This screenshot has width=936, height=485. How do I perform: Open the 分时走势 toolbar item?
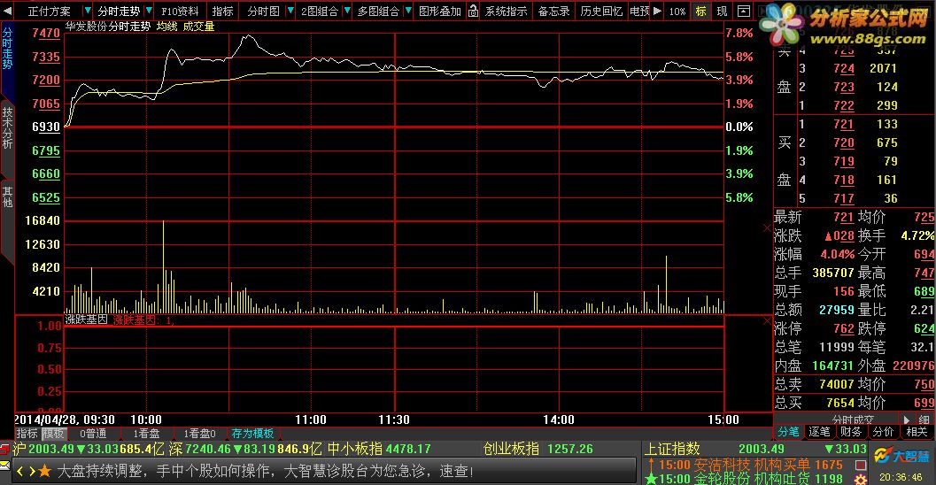tap(119, 11)
